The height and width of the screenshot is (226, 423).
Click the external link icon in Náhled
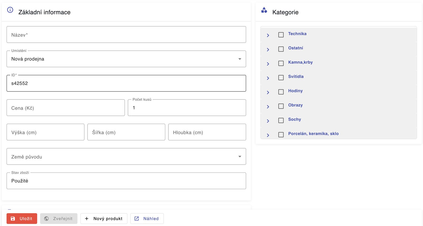[x=137, y=219]
